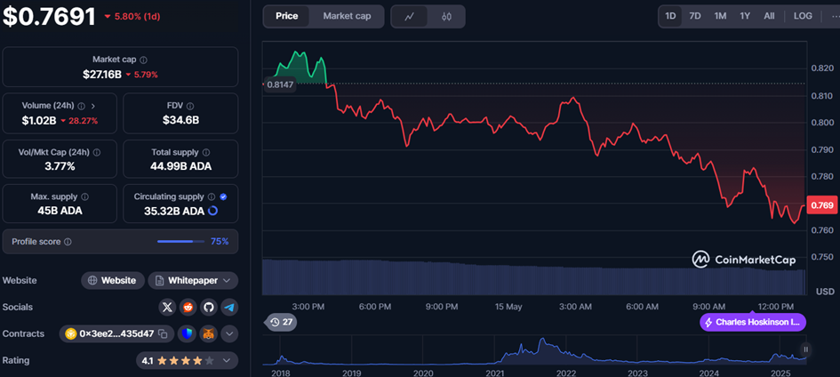Click the info icon beside Profile score
Image resolution: width=840 pixels, height=377 pixels.
(x=68, y=242)
